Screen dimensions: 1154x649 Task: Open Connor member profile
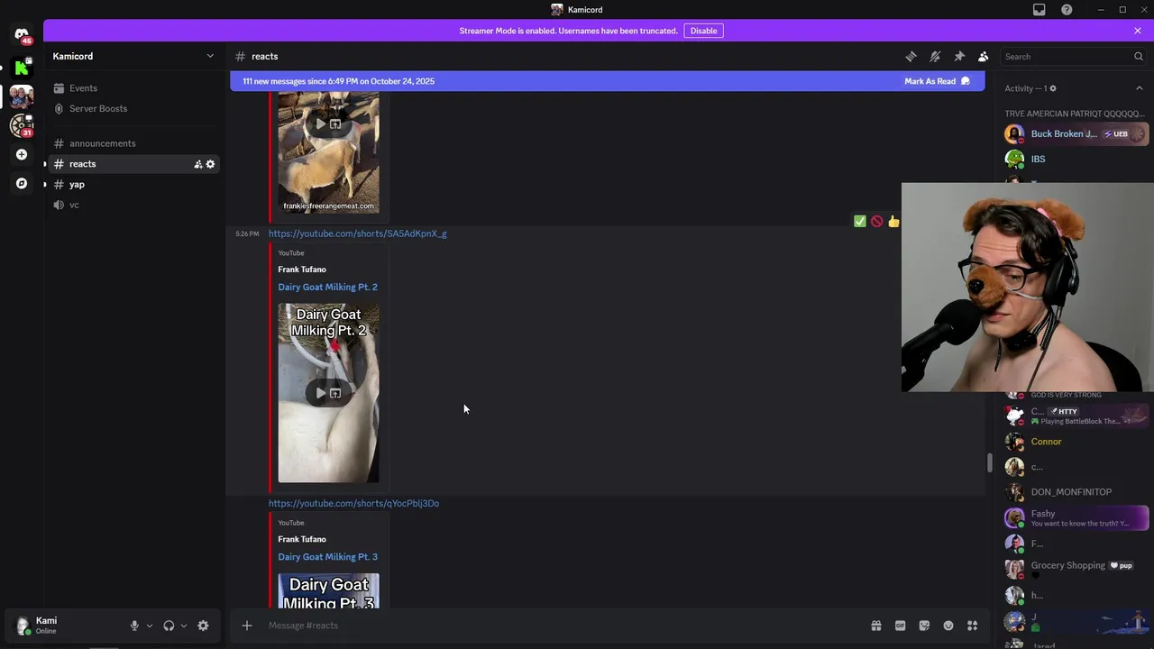[x=1076, y=442]
